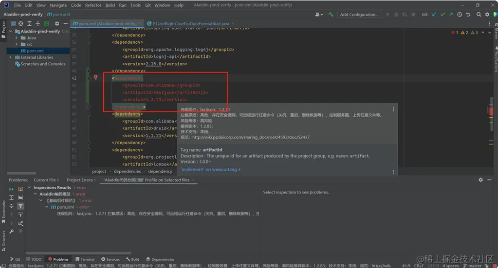Open the Dependencies tool window button
The width and height of the screenshot is (498, 268).
pyautogui.click(x=160, y=259)
